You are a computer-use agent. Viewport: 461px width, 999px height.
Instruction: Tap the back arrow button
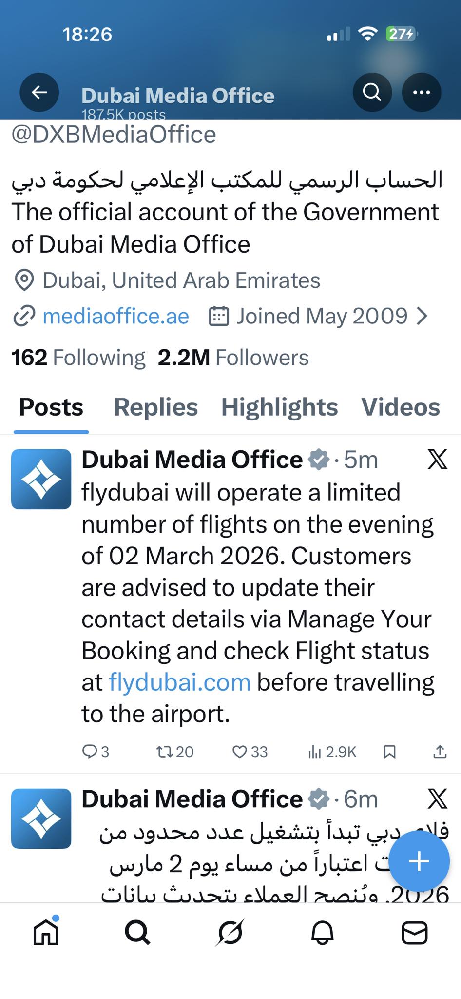pyautogui.click(x=39, y=92)
